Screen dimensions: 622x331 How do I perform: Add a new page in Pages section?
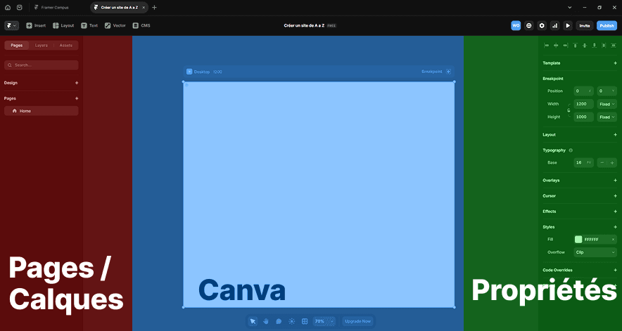(77, 98)
